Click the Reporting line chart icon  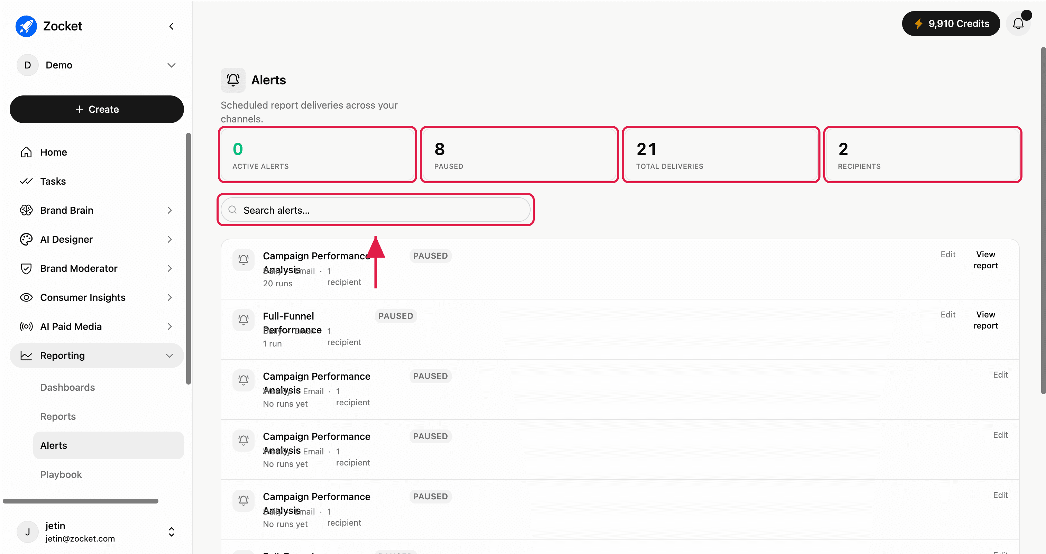pyautogui.click(x=26, y=356)
